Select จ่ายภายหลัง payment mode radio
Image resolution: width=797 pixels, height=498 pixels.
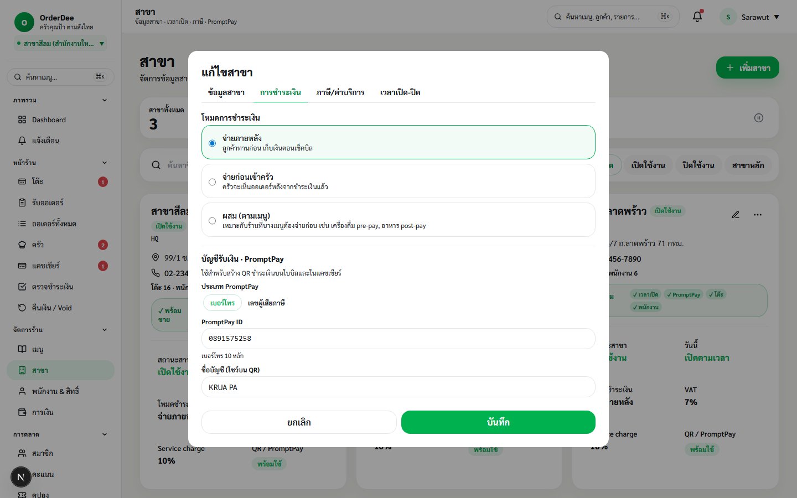[212, 143]
